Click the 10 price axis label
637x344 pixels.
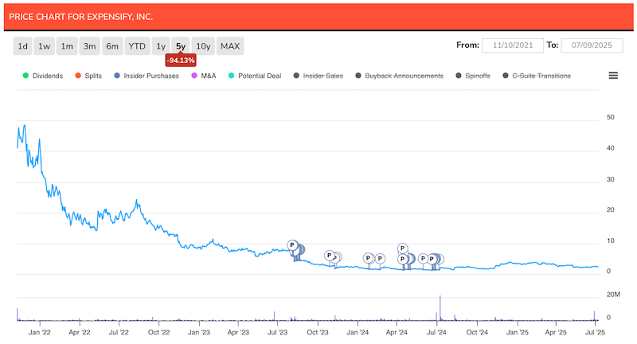[x=610, y=240]
